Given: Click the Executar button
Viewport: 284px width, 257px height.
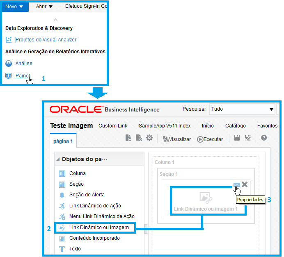Looking at the screenshot, I should click(x=210, y=139).
